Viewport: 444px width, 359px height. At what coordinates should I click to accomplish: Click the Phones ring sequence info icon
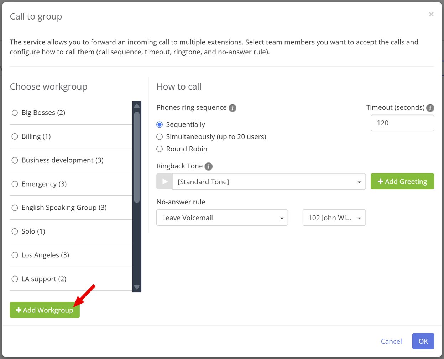click(x=233, y=108)
